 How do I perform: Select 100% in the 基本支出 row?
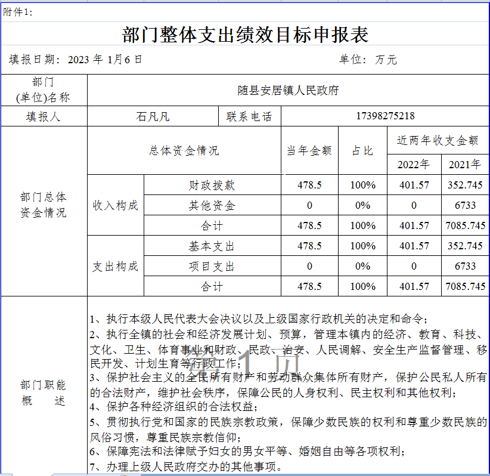362,246
